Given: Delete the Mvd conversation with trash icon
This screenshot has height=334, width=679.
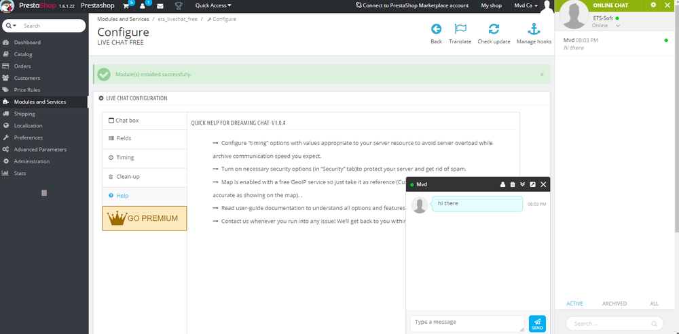Looking at the screenshot, I should pos(513,184).
